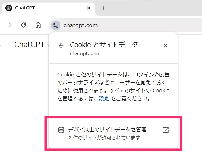Click the chatgpt.com subtitle in the popup
The height and width of the screenshot is (159, 202).
point(84,54)
